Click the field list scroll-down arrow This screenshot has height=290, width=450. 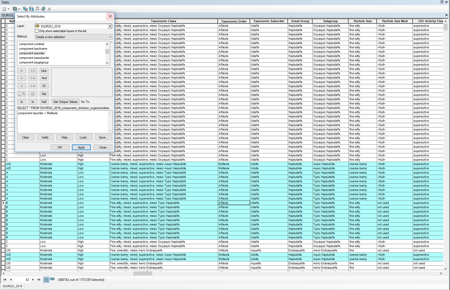coord(107,63)
